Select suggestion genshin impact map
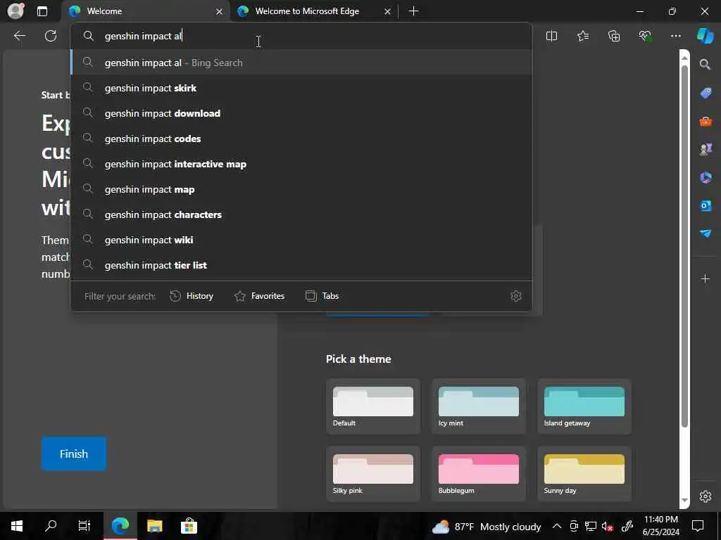721x540 pixels. click(x=301, y=188)
